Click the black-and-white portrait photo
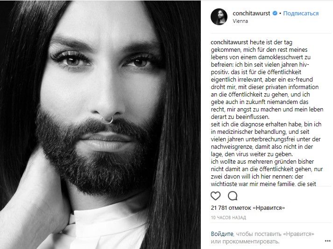333x249 pixels. click(x=100, y=124)
